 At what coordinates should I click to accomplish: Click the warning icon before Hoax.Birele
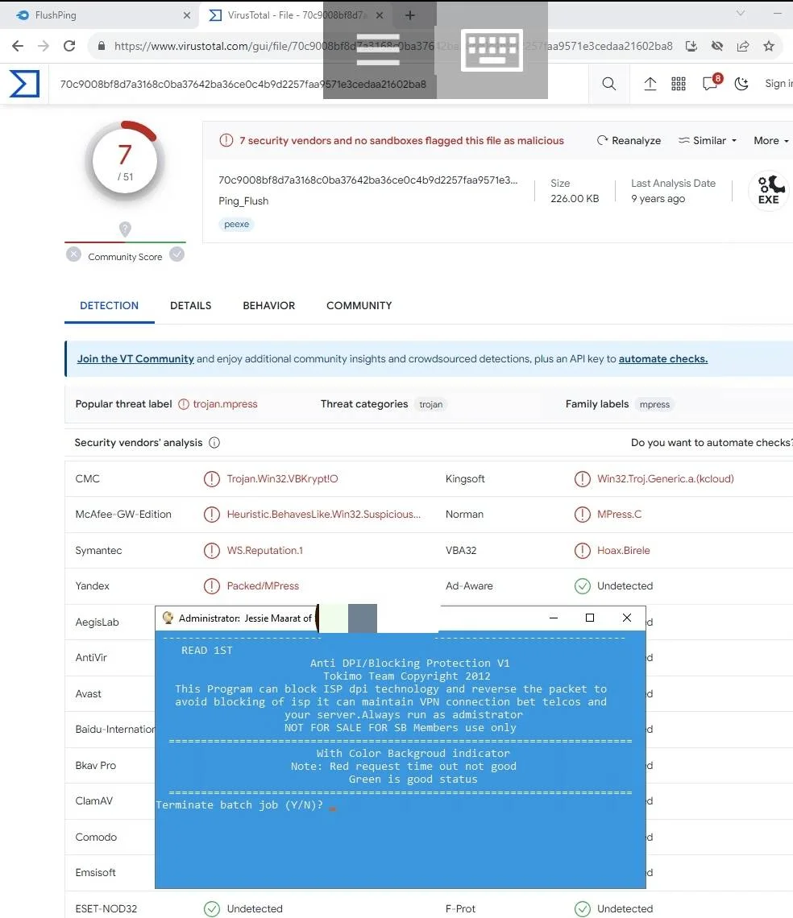[x=582, y=550]
